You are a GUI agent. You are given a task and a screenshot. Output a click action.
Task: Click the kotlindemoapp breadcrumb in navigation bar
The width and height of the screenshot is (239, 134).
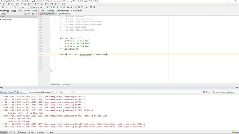pos(62,11)
